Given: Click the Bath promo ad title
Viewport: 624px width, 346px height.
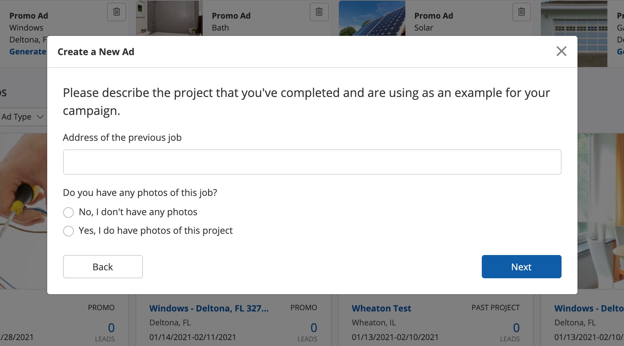Looking at the screenshot, I should click(x=231, y=16).
